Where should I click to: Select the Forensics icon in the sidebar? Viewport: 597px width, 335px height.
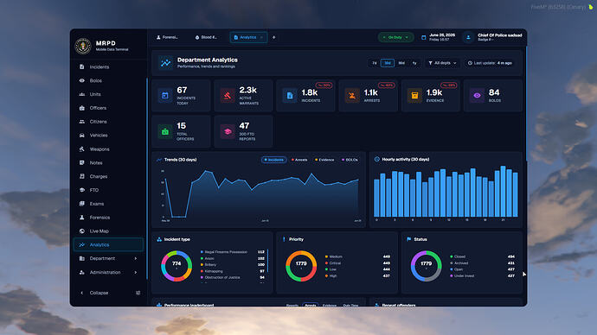(82, 218)
